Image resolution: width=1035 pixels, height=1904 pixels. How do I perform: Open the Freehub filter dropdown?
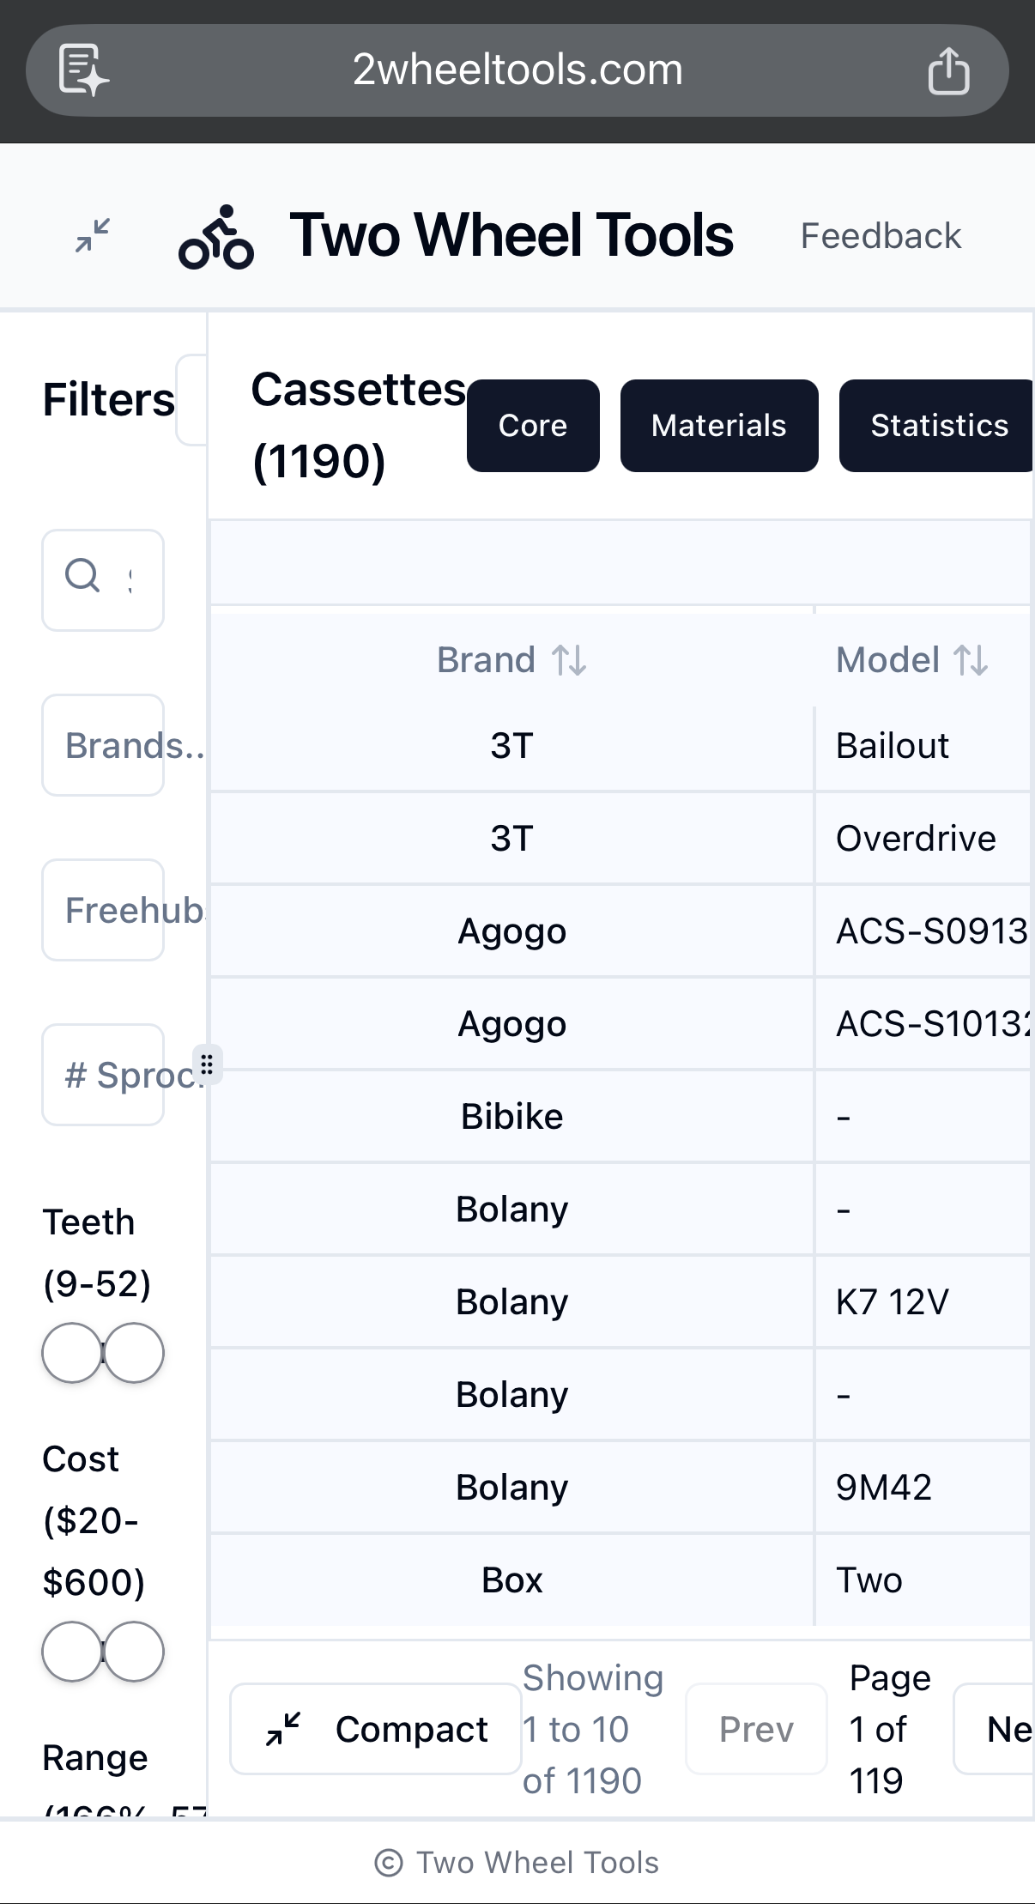click(103, 910)
